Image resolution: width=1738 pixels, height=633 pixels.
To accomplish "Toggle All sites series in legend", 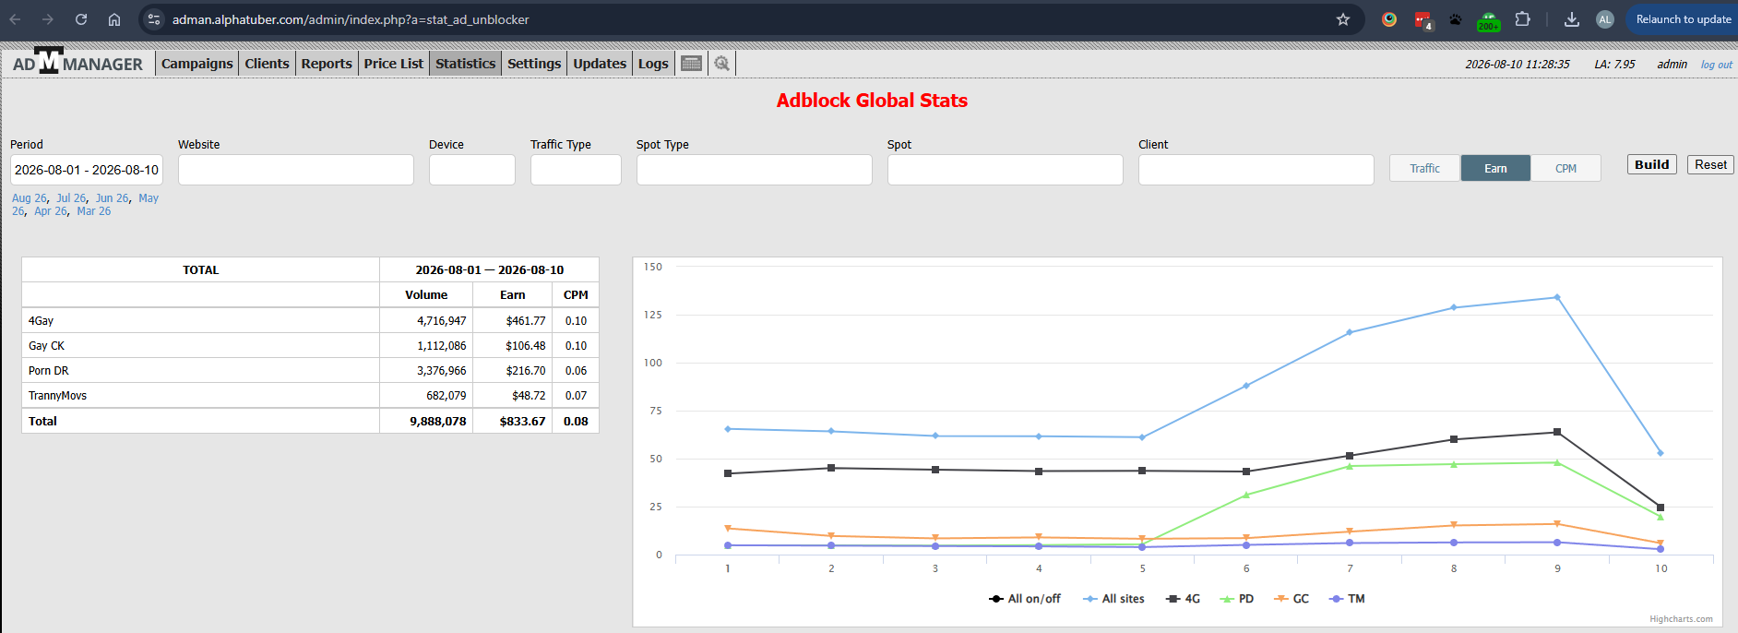I will [1113, 599].
